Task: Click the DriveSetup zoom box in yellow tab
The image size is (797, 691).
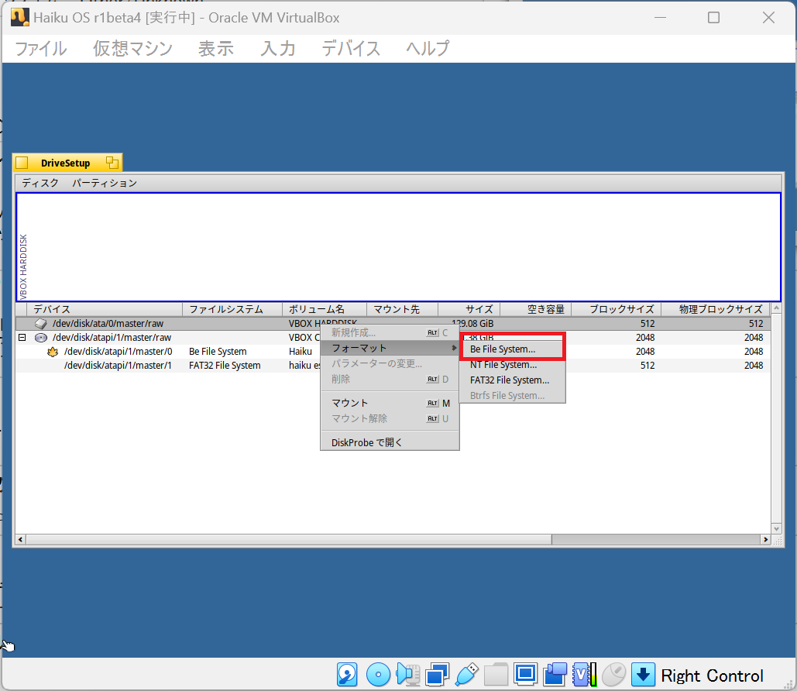Action: (112, 163)
